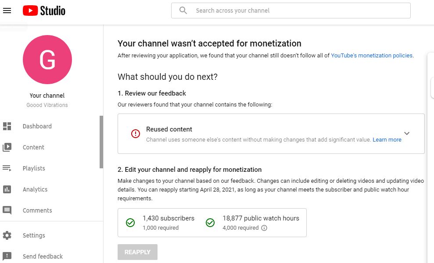Click the search magnifier icon

click(x=183, y=11)
